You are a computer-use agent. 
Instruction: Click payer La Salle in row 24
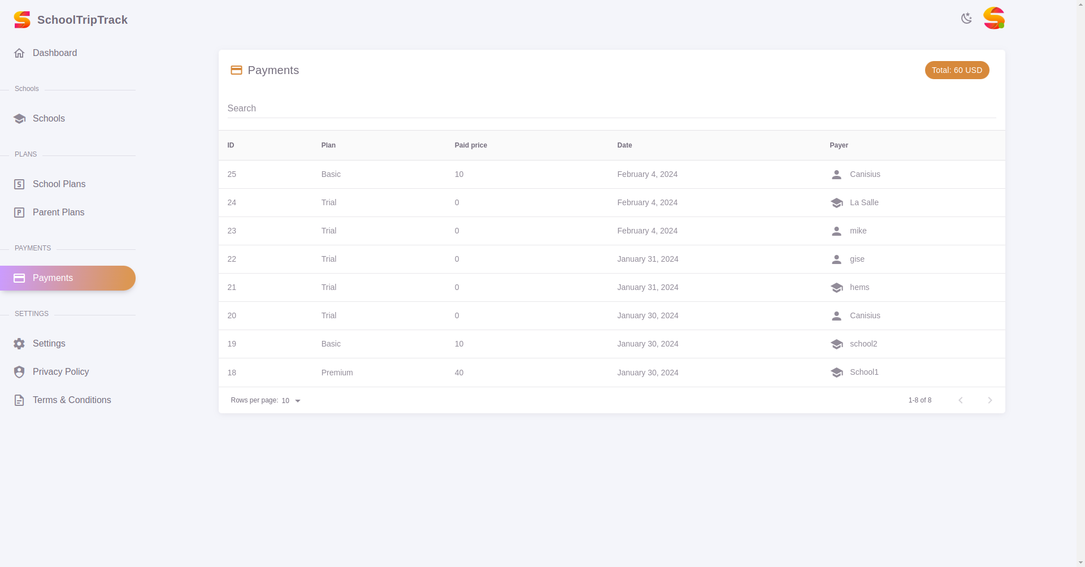tap(864, 202)
